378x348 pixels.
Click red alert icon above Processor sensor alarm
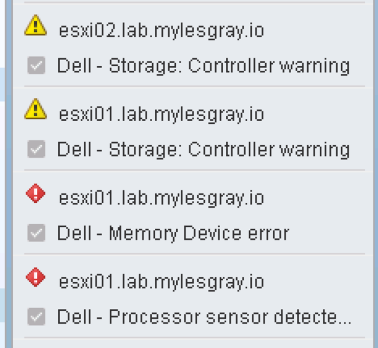(x=35, y=277)
